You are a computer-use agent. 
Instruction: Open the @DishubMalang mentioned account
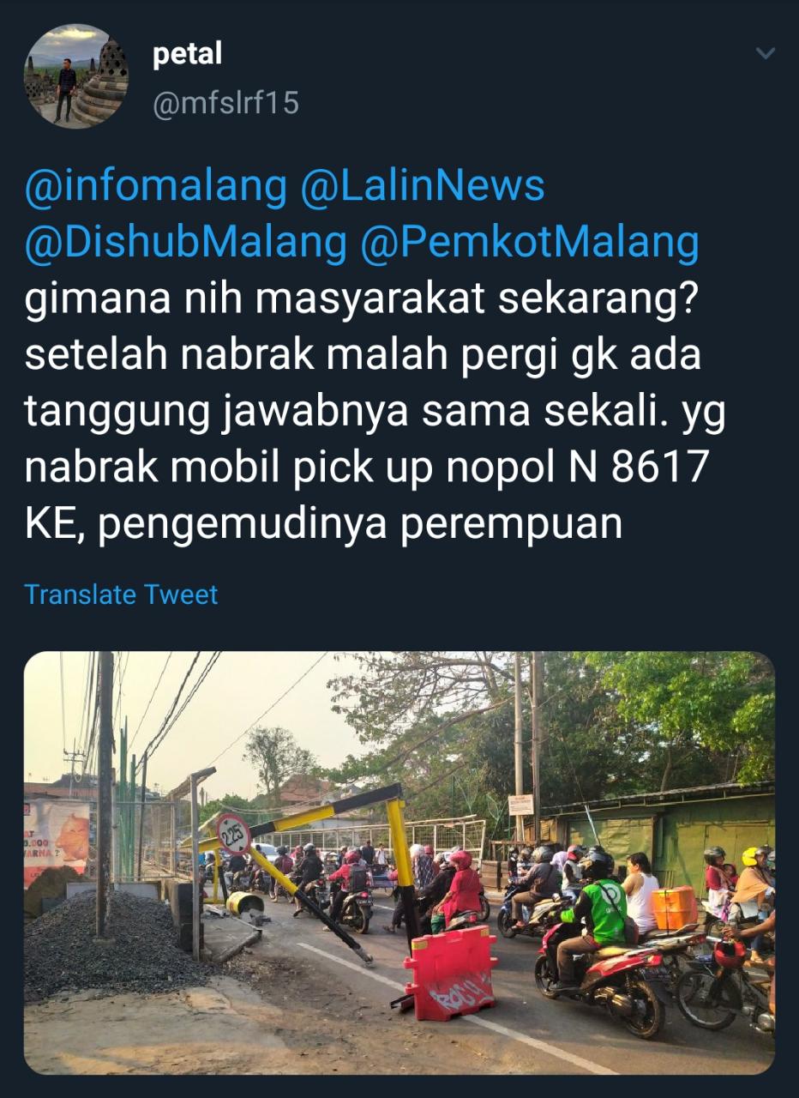[x=185, y=243]
